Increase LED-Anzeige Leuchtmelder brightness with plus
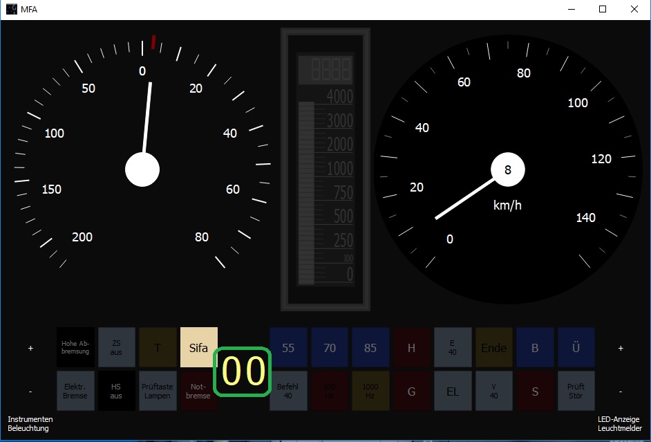The image size is (651, 442). (621, 348)
